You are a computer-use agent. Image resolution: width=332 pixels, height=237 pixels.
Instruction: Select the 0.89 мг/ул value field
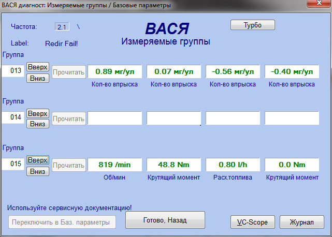[x=115, y=71]
